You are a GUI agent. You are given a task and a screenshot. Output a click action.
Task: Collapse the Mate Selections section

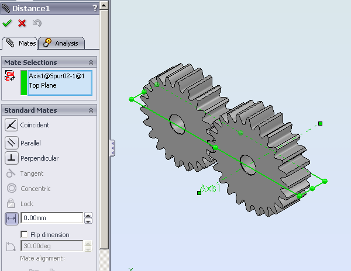pyautogui.click(x=91, y=62)
